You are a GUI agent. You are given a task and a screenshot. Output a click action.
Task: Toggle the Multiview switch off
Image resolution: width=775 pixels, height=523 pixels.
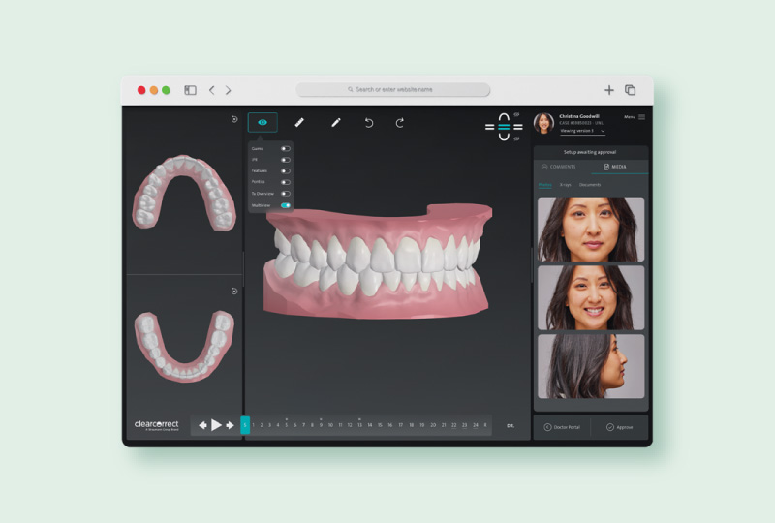point(285,205)
